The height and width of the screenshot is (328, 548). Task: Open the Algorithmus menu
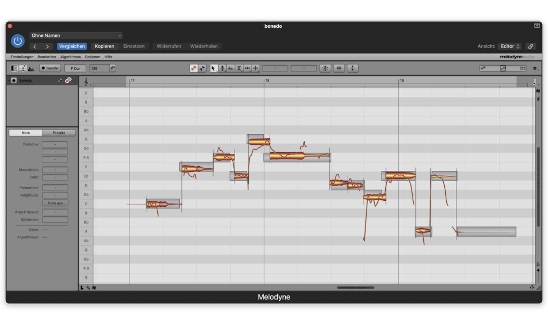[x=70, y=57]
